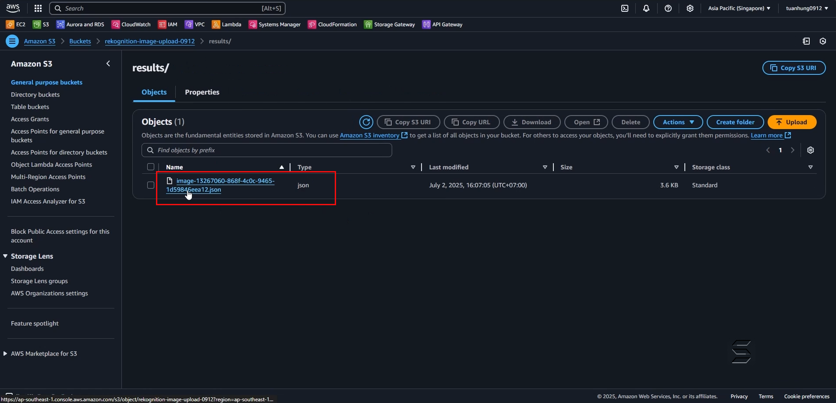This screenshot has width=836, height=403.
Task: Open S3 shortcut in favorites bar
Action: click(x=41, y=25)
